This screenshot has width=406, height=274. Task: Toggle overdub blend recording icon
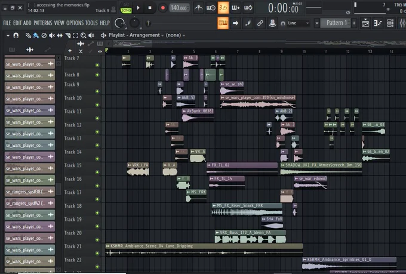(x=235, y=8)
